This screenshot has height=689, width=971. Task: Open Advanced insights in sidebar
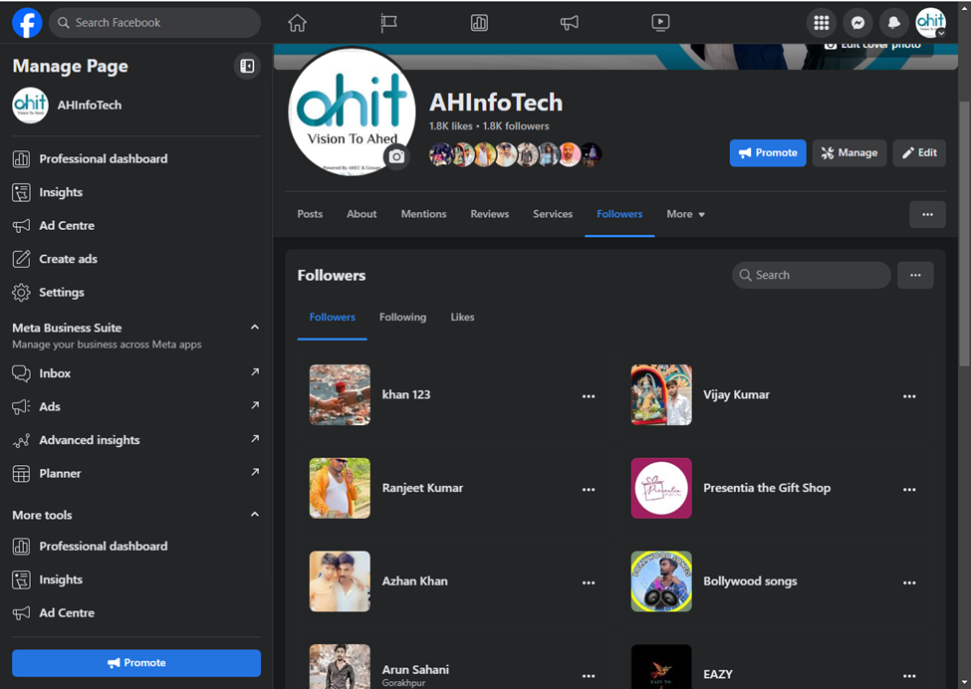136,440
